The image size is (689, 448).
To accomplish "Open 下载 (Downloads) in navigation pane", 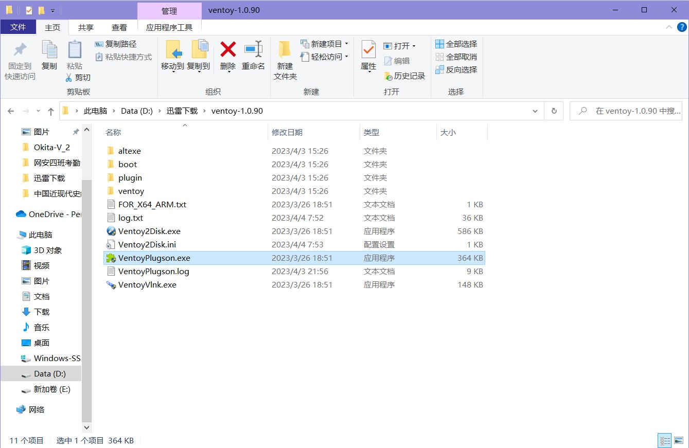I will pyautogui.click(x=36, y=312).
